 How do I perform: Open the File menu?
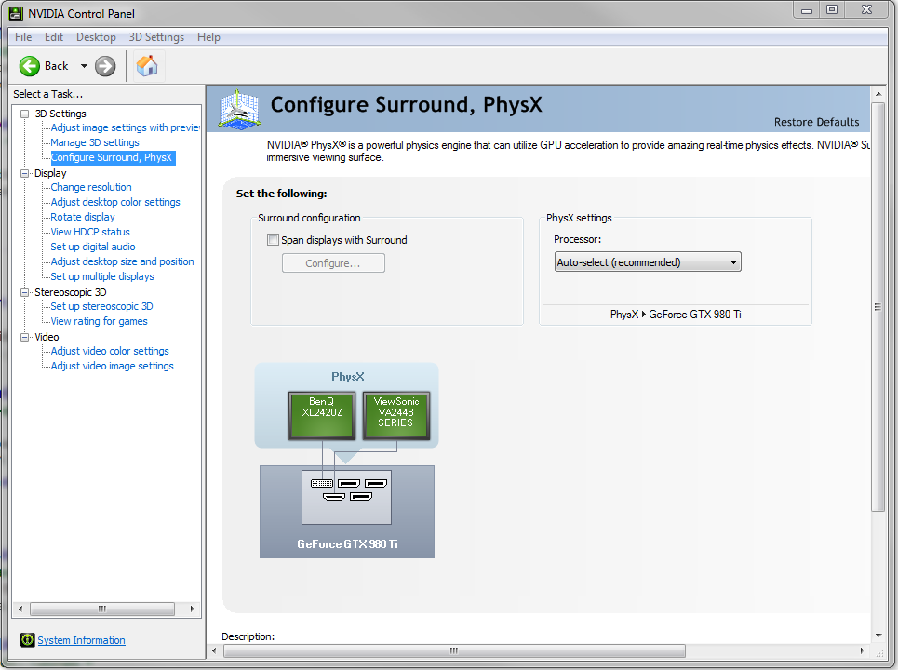(x=23, y=37)
